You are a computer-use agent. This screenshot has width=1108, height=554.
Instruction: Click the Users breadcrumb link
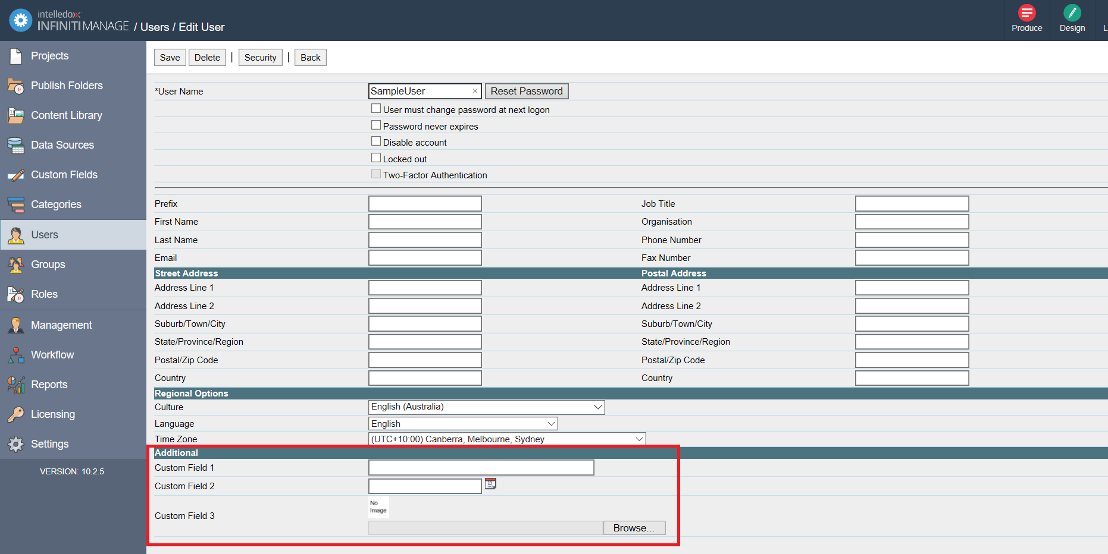(x=155, y=27)
